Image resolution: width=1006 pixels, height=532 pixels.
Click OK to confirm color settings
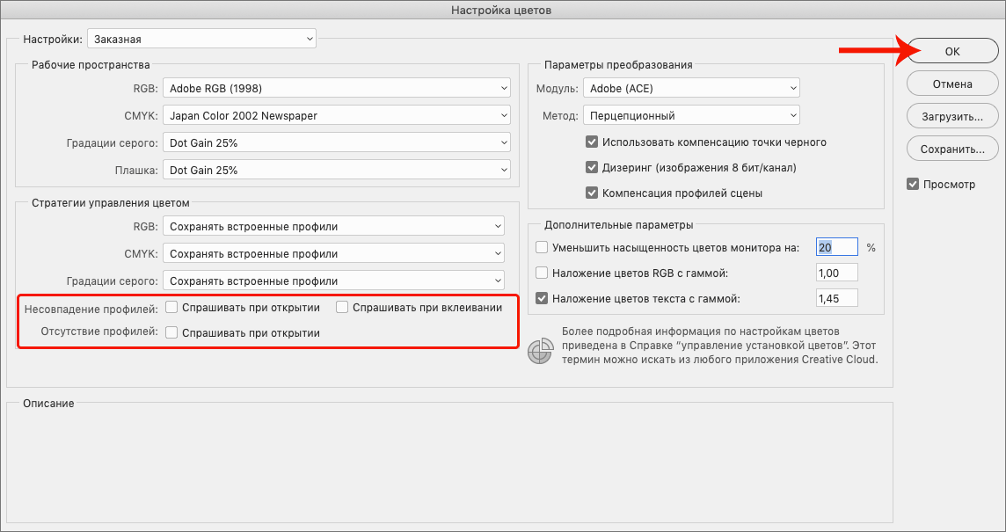952,51
